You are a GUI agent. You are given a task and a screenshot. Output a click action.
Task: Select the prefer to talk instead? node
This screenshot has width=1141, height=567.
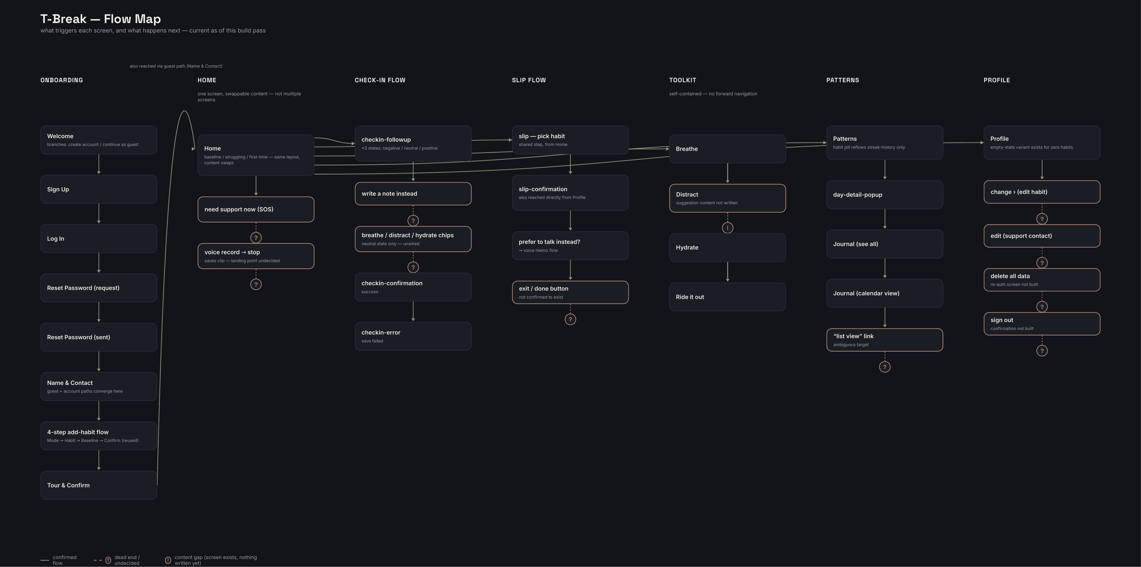click(570, 246)
